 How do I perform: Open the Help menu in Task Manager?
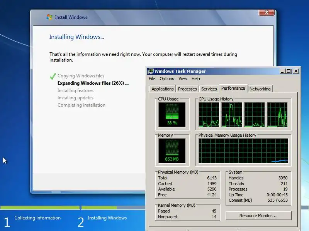pos(195,79)
